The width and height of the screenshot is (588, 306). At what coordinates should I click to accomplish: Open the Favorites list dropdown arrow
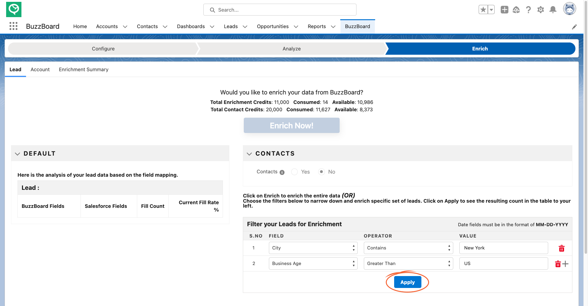491,10
